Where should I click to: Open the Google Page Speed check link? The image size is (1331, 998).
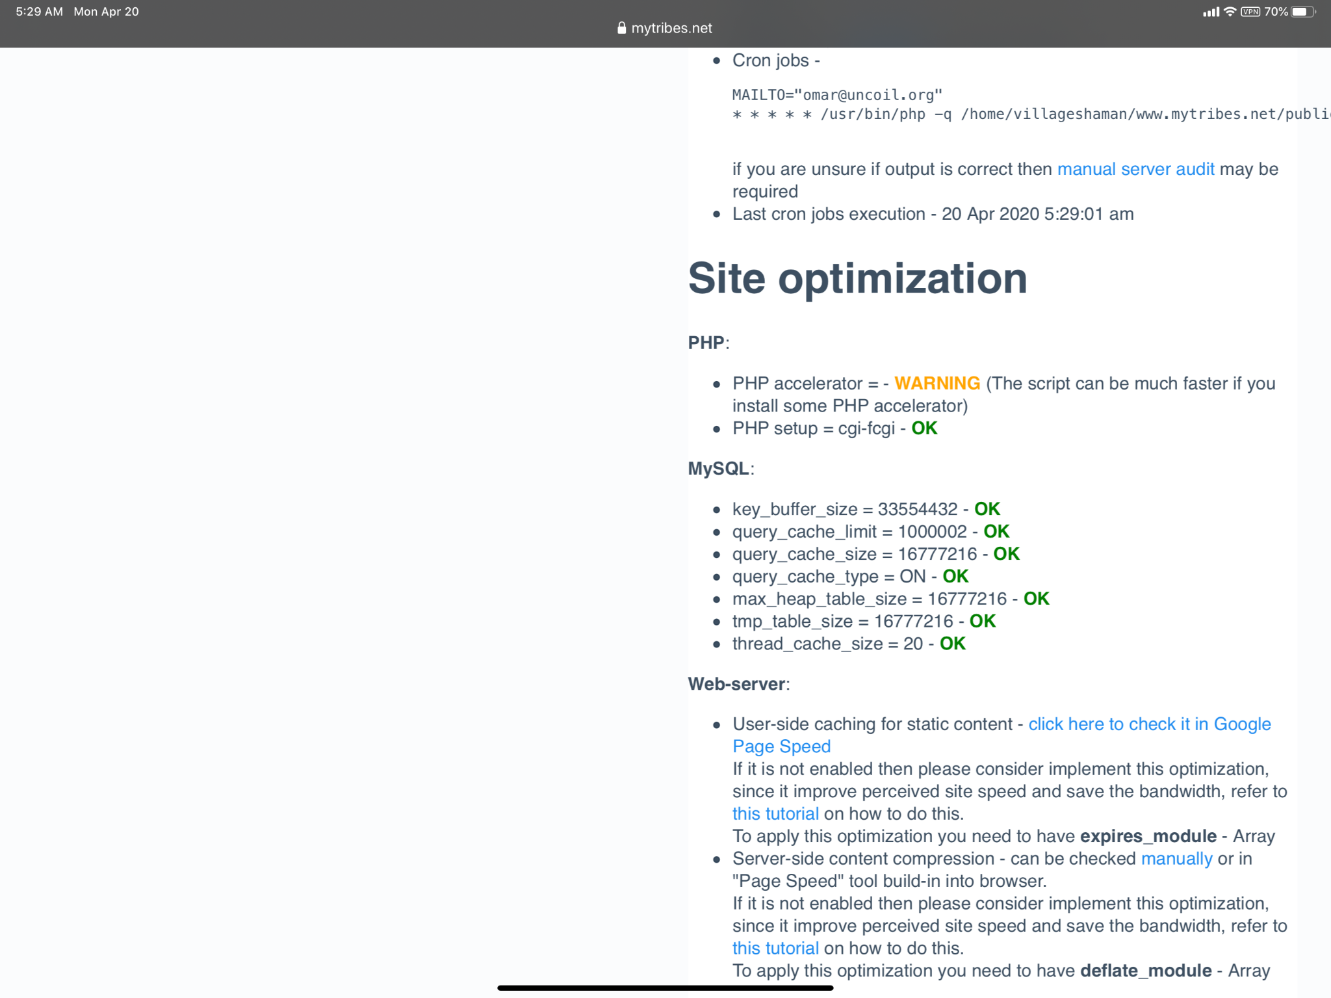point(1149,724)
